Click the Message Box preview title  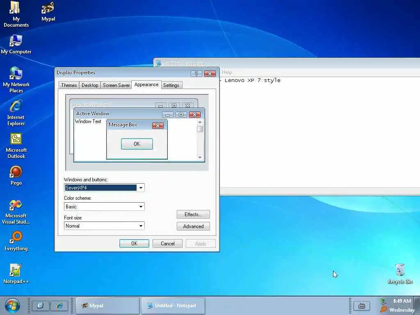click(x=123, y=125)
